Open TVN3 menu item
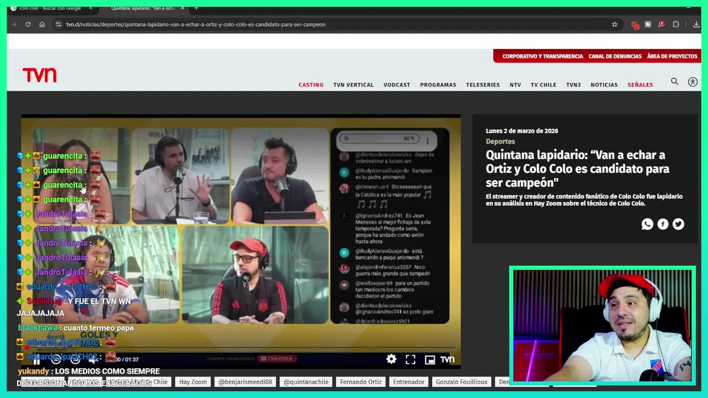The height and width of the screenshot is (398, 708). pyautogui.click(x=574, y=85)
